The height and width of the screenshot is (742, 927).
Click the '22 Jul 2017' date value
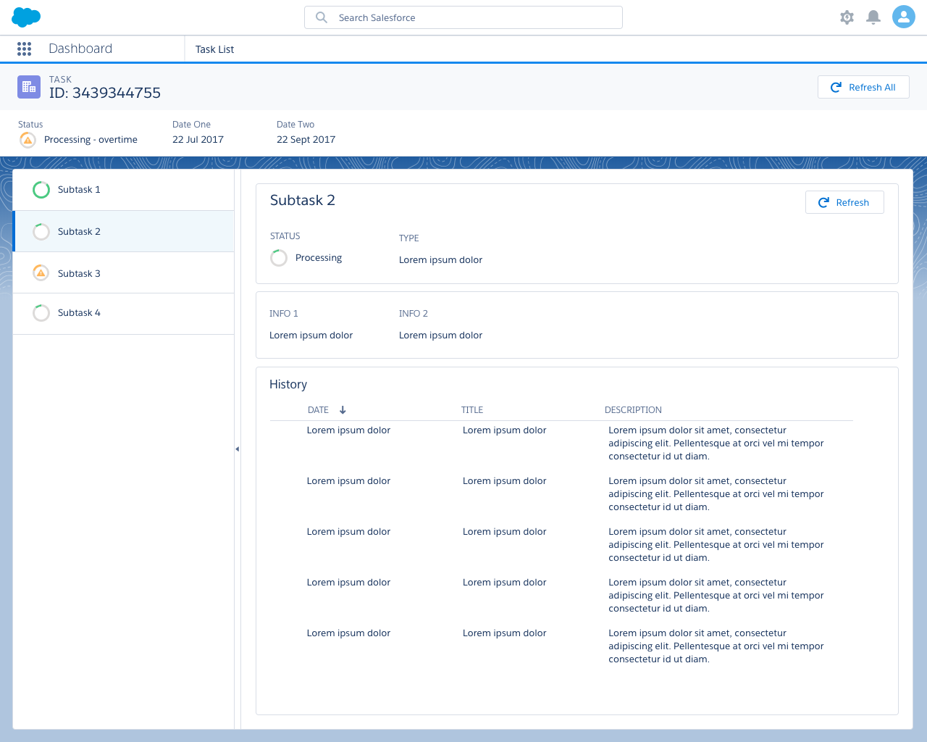(198, 140)
